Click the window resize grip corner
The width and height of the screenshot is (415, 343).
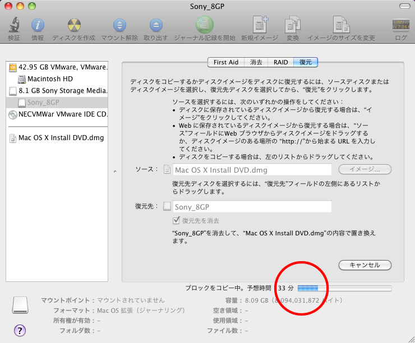point(411,339)
